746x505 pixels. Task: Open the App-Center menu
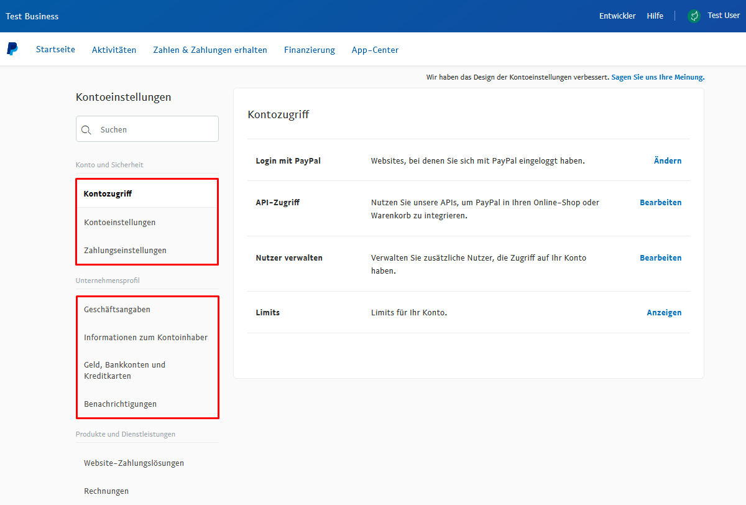pos(375,50)
